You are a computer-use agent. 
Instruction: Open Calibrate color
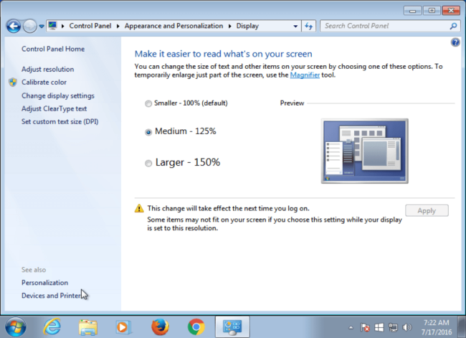click(x=44, y=82)
